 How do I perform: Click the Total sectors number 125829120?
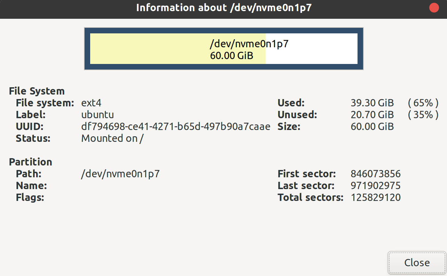[x=376, y=197]
